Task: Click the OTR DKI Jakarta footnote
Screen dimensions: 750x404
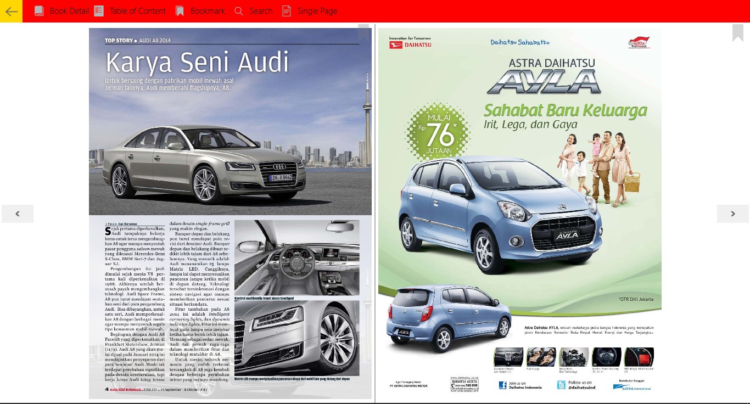Action: [636, 299]
